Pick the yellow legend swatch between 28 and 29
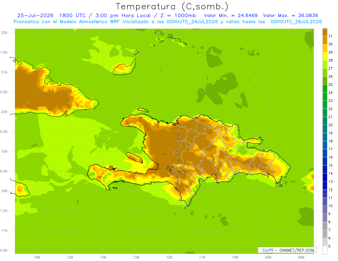 pyautogui.click(x=325, y=56)
